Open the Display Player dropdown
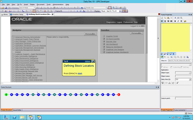193x120 pixels. point(120,11)
